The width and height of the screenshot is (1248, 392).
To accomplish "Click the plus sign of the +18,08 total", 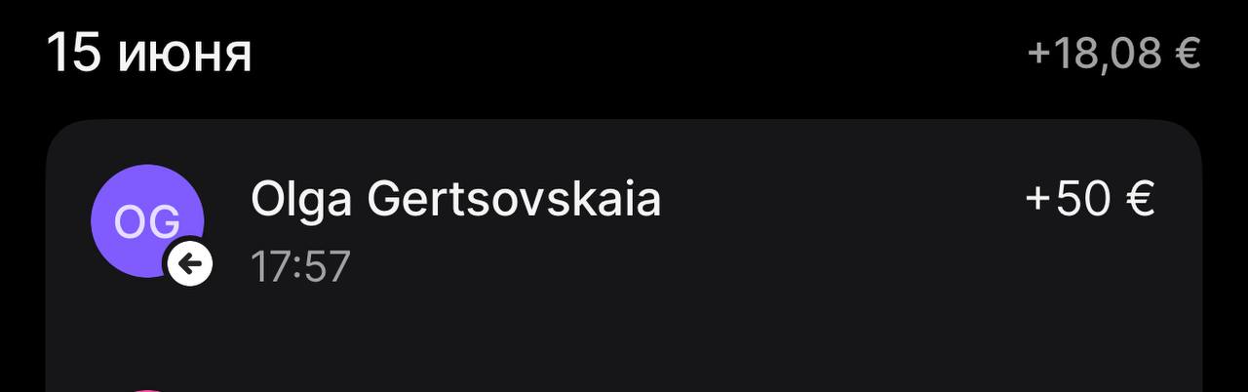I will (x=1039, y=55).
